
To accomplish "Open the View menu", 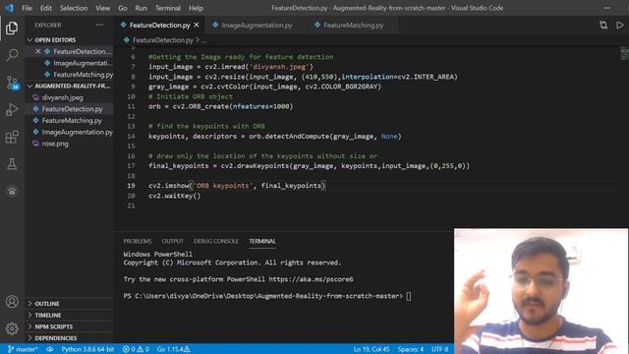I will point(102,8).
